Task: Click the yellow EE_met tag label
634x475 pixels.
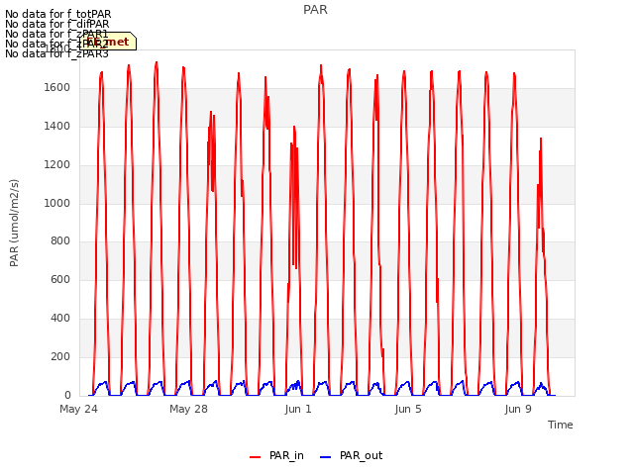Action: [108, 42]
